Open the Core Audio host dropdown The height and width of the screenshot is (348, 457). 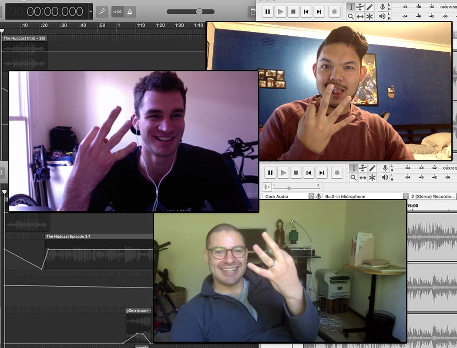288,196
